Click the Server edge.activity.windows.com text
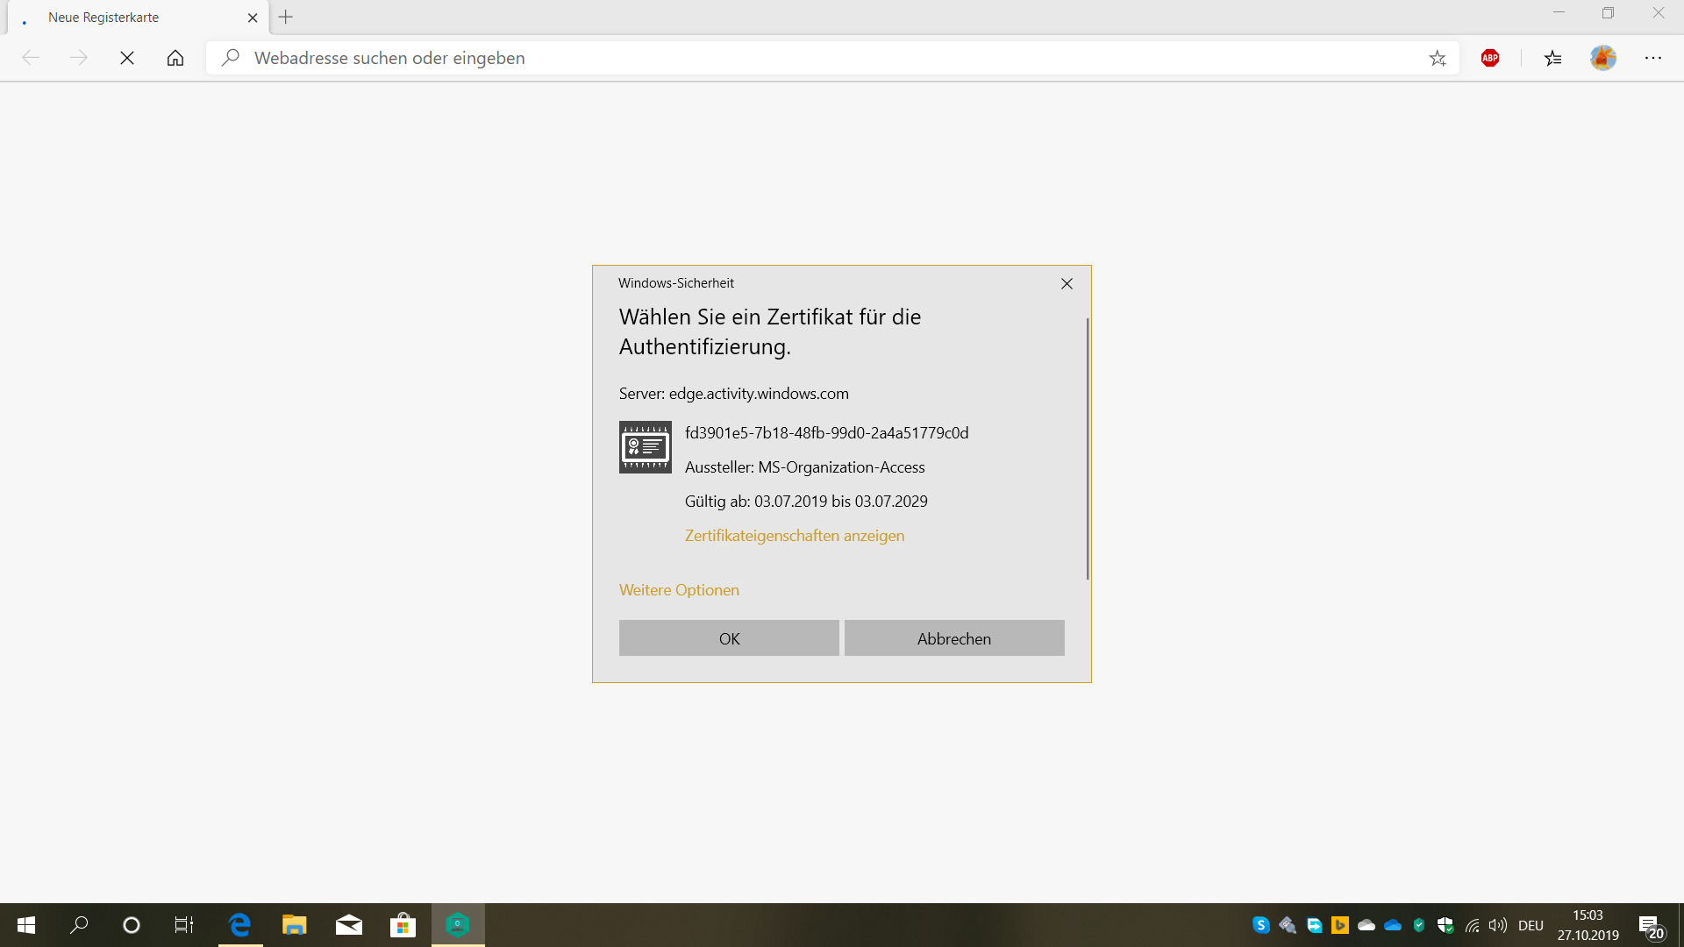Image resolution: width=1684 pixels, height=947 pixels. click(x=734, y=394)
